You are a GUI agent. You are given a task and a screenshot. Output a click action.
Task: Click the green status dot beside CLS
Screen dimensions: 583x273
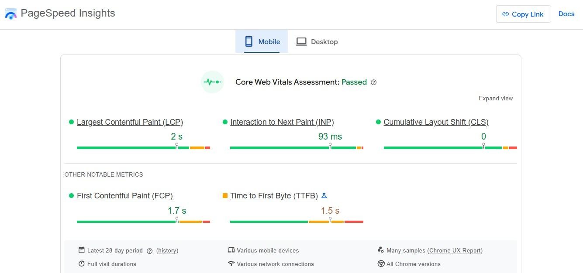pyautogui.click(x=378, y=122)
